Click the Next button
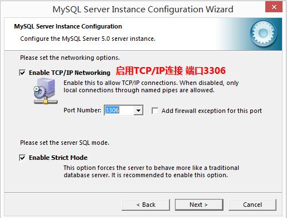This screenshot has height=218, width=287. (x=199, y=205)
